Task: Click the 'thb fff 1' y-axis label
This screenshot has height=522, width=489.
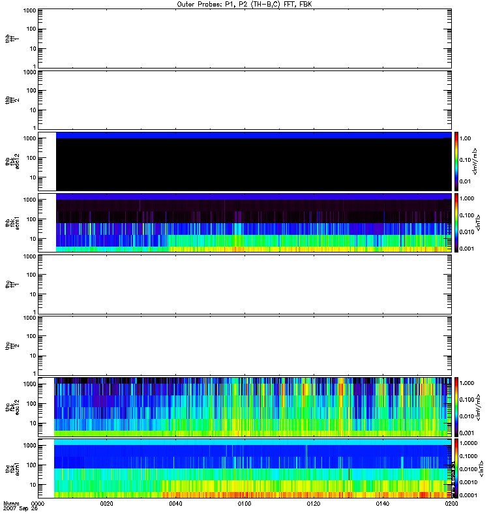Action: (x=12, y=38)
